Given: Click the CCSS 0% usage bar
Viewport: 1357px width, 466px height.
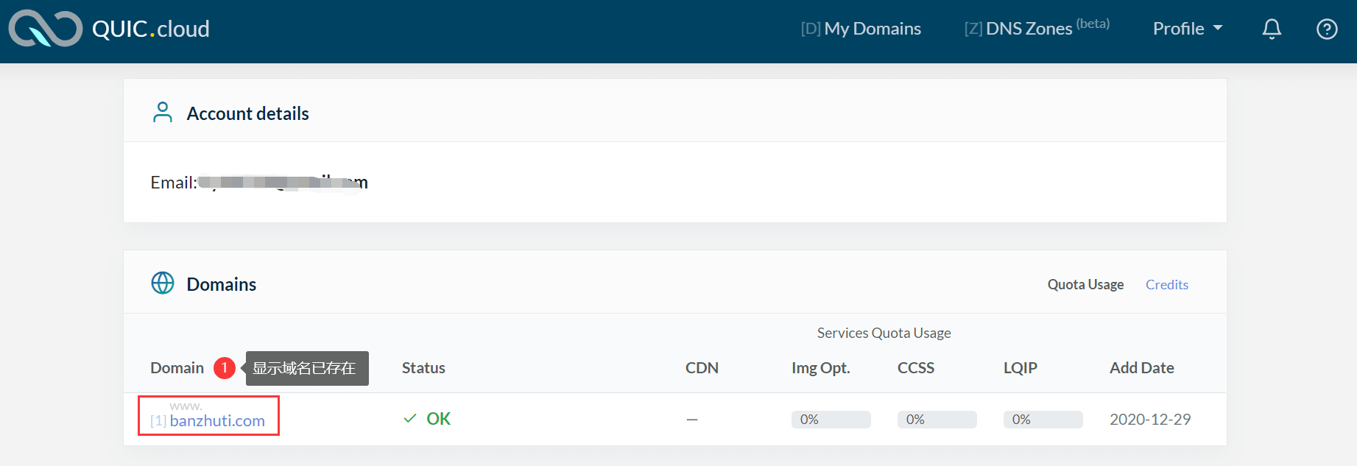Looking at the screenshot, I should point(937,420).
